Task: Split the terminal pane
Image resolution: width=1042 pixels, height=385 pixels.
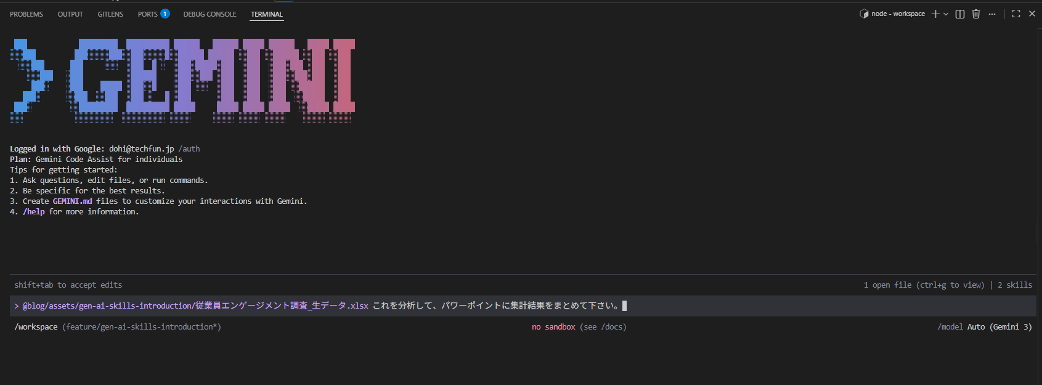Action: (x=960, y=14)
